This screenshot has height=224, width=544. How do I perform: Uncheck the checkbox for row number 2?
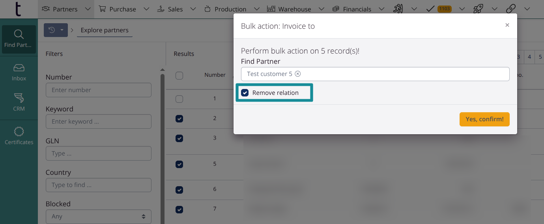click(179, 118)
